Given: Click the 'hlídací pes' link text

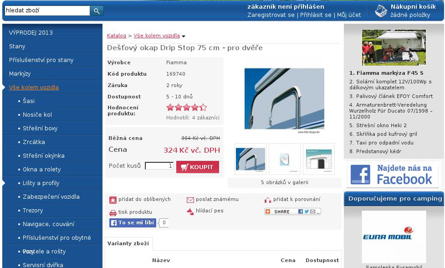Looking at the screenshot, I should 210,211.
